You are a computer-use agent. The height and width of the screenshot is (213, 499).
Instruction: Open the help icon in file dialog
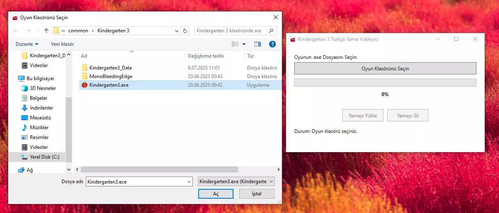coord(272,44)
